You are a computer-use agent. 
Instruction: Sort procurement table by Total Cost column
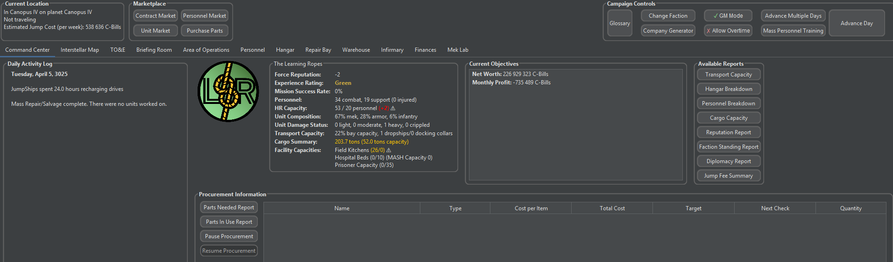pos(612,208)
